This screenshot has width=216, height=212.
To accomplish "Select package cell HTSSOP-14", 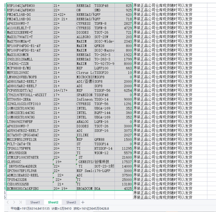I will coord(104,149).
